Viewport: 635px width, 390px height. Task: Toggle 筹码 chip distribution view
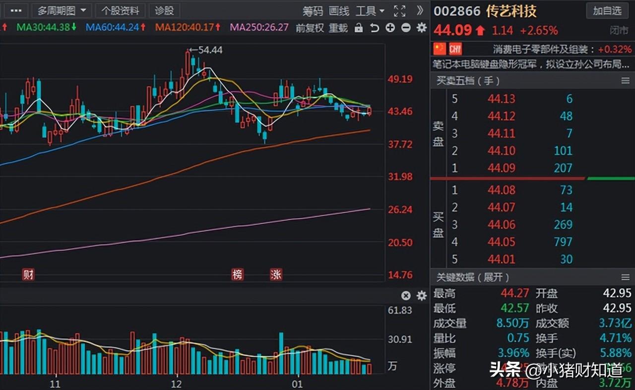[313, 10]
